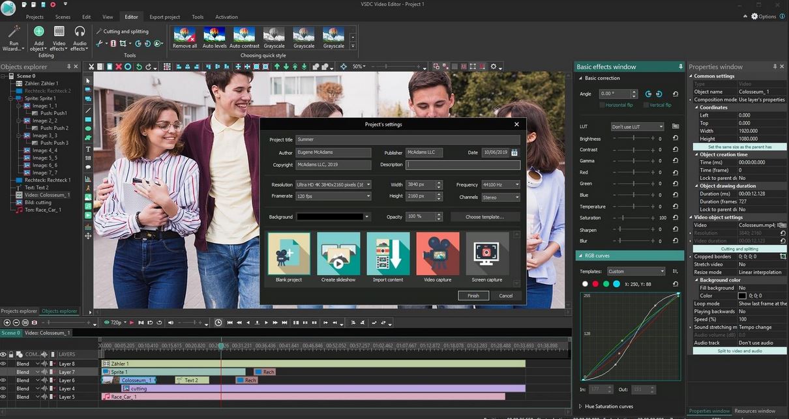The width and height of the screenshot is (789, 419).
Task: Open the Run Wizard tool
Action: tap(13, 38)
